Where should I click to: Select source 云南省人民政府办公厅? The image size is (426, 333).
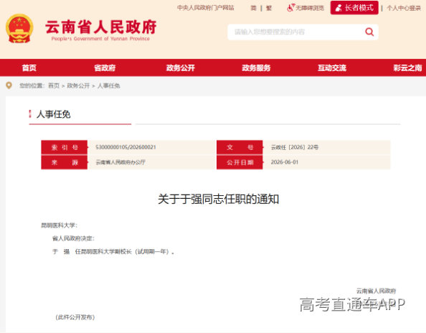[x=120, y=162]
